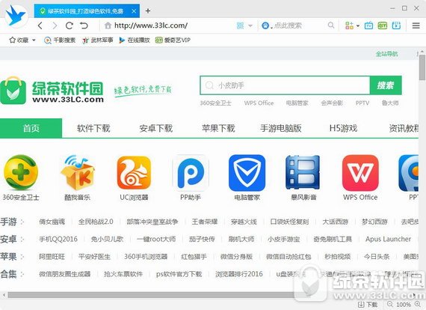Click 阿里旺旺 in 苹果 row
Screen dimensions: 426x310
click(x=52, y=257)
